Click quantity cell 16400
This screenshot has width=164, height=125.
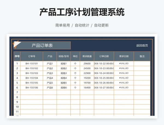[x=87, y=87]
